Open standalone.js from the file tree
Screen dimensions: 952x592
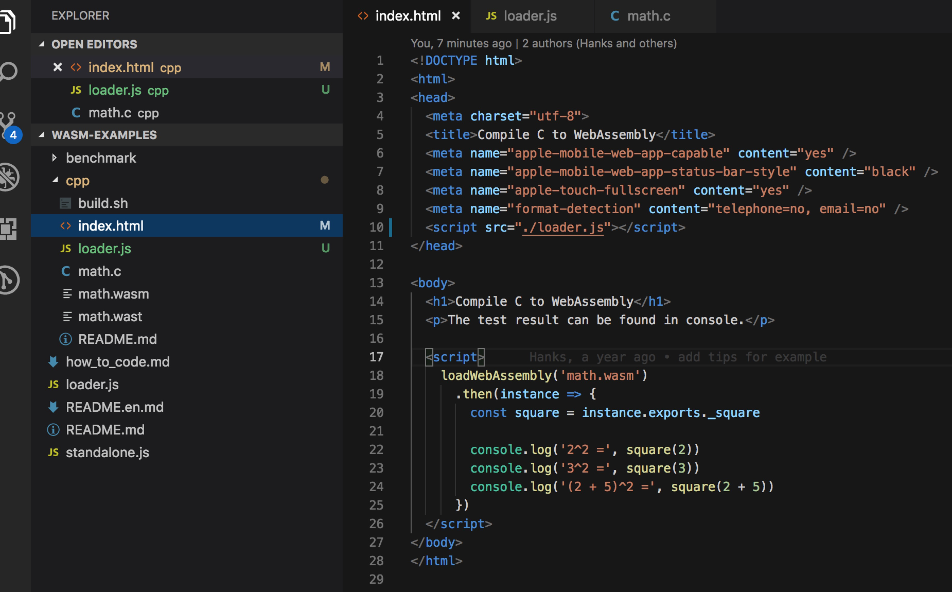coord(107,452)
